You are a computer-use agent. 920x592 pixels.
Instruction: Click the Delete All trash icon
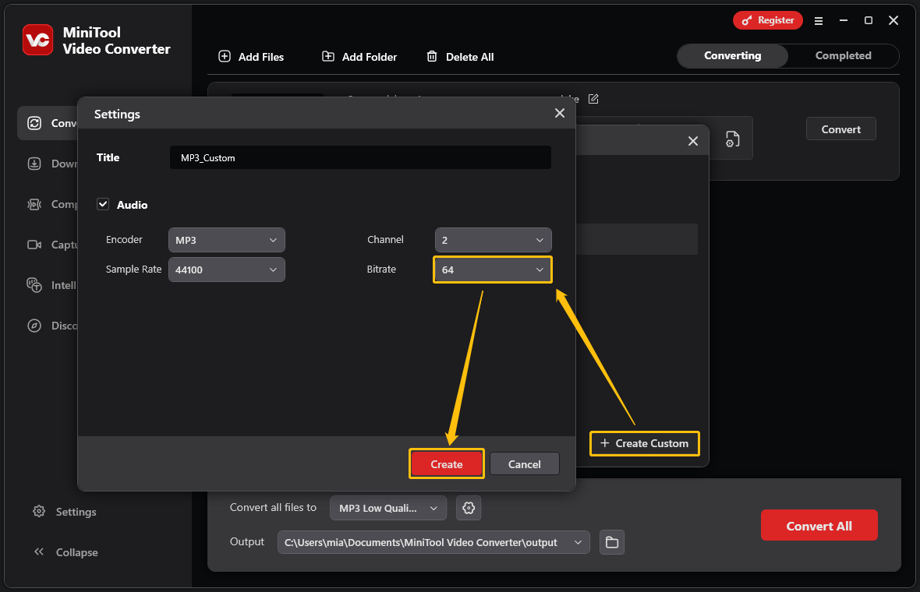tap(432, 56)
